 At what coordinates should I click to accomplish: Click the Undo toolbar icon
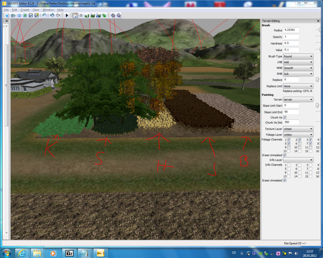52,15
